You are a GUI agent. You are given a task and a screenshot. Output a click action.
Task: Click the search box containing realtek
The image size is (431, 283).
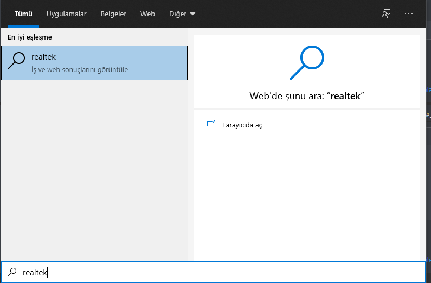tap(213, 272)
